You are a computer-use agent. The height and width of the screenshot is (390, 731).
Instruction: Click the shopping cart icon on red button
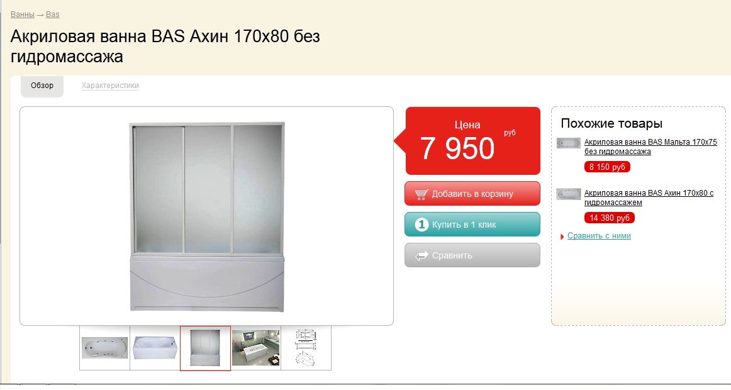pyautogui.click(x=421, y=194)
